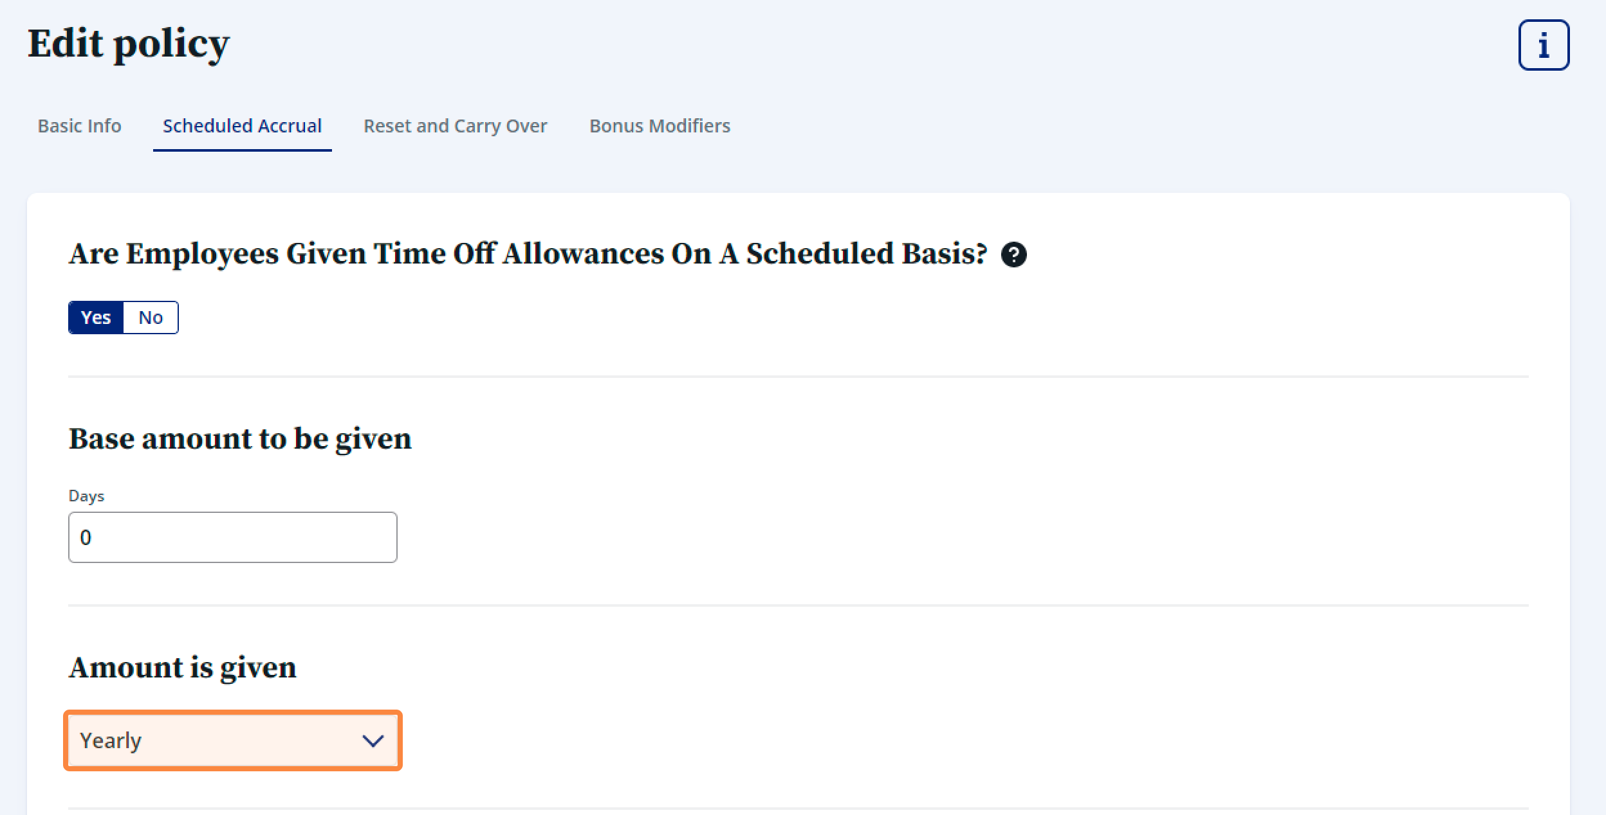Open the Scheduled Accrual tab
The image size is (1606, 815).
pos(242,126)
